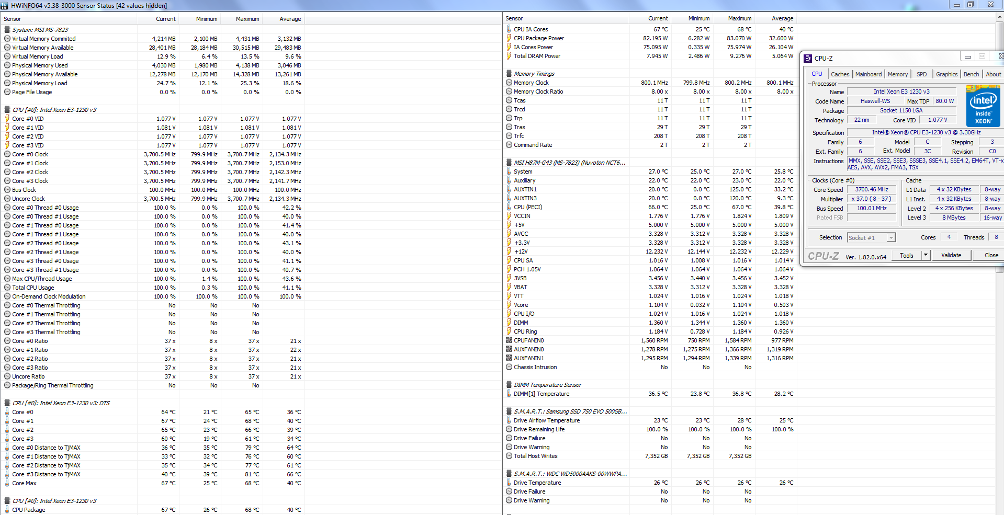Click the Core Speed value 3700.46 MHz
Viewport: 1004px width, 515px height.
(872, 189)
